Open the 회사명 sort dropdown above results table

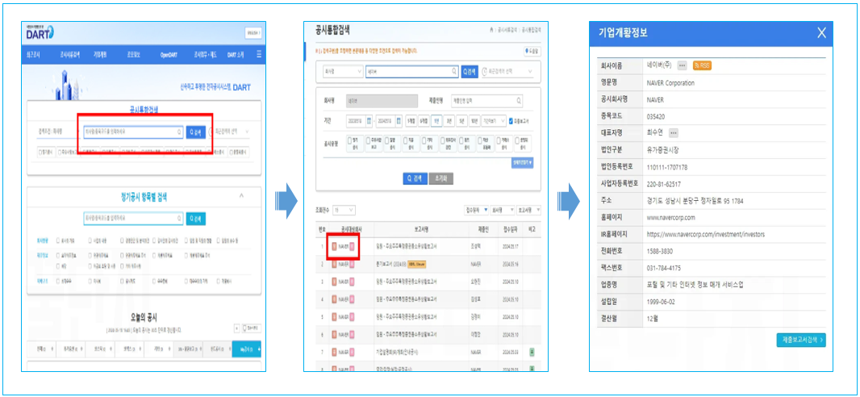tap(503, 210)
